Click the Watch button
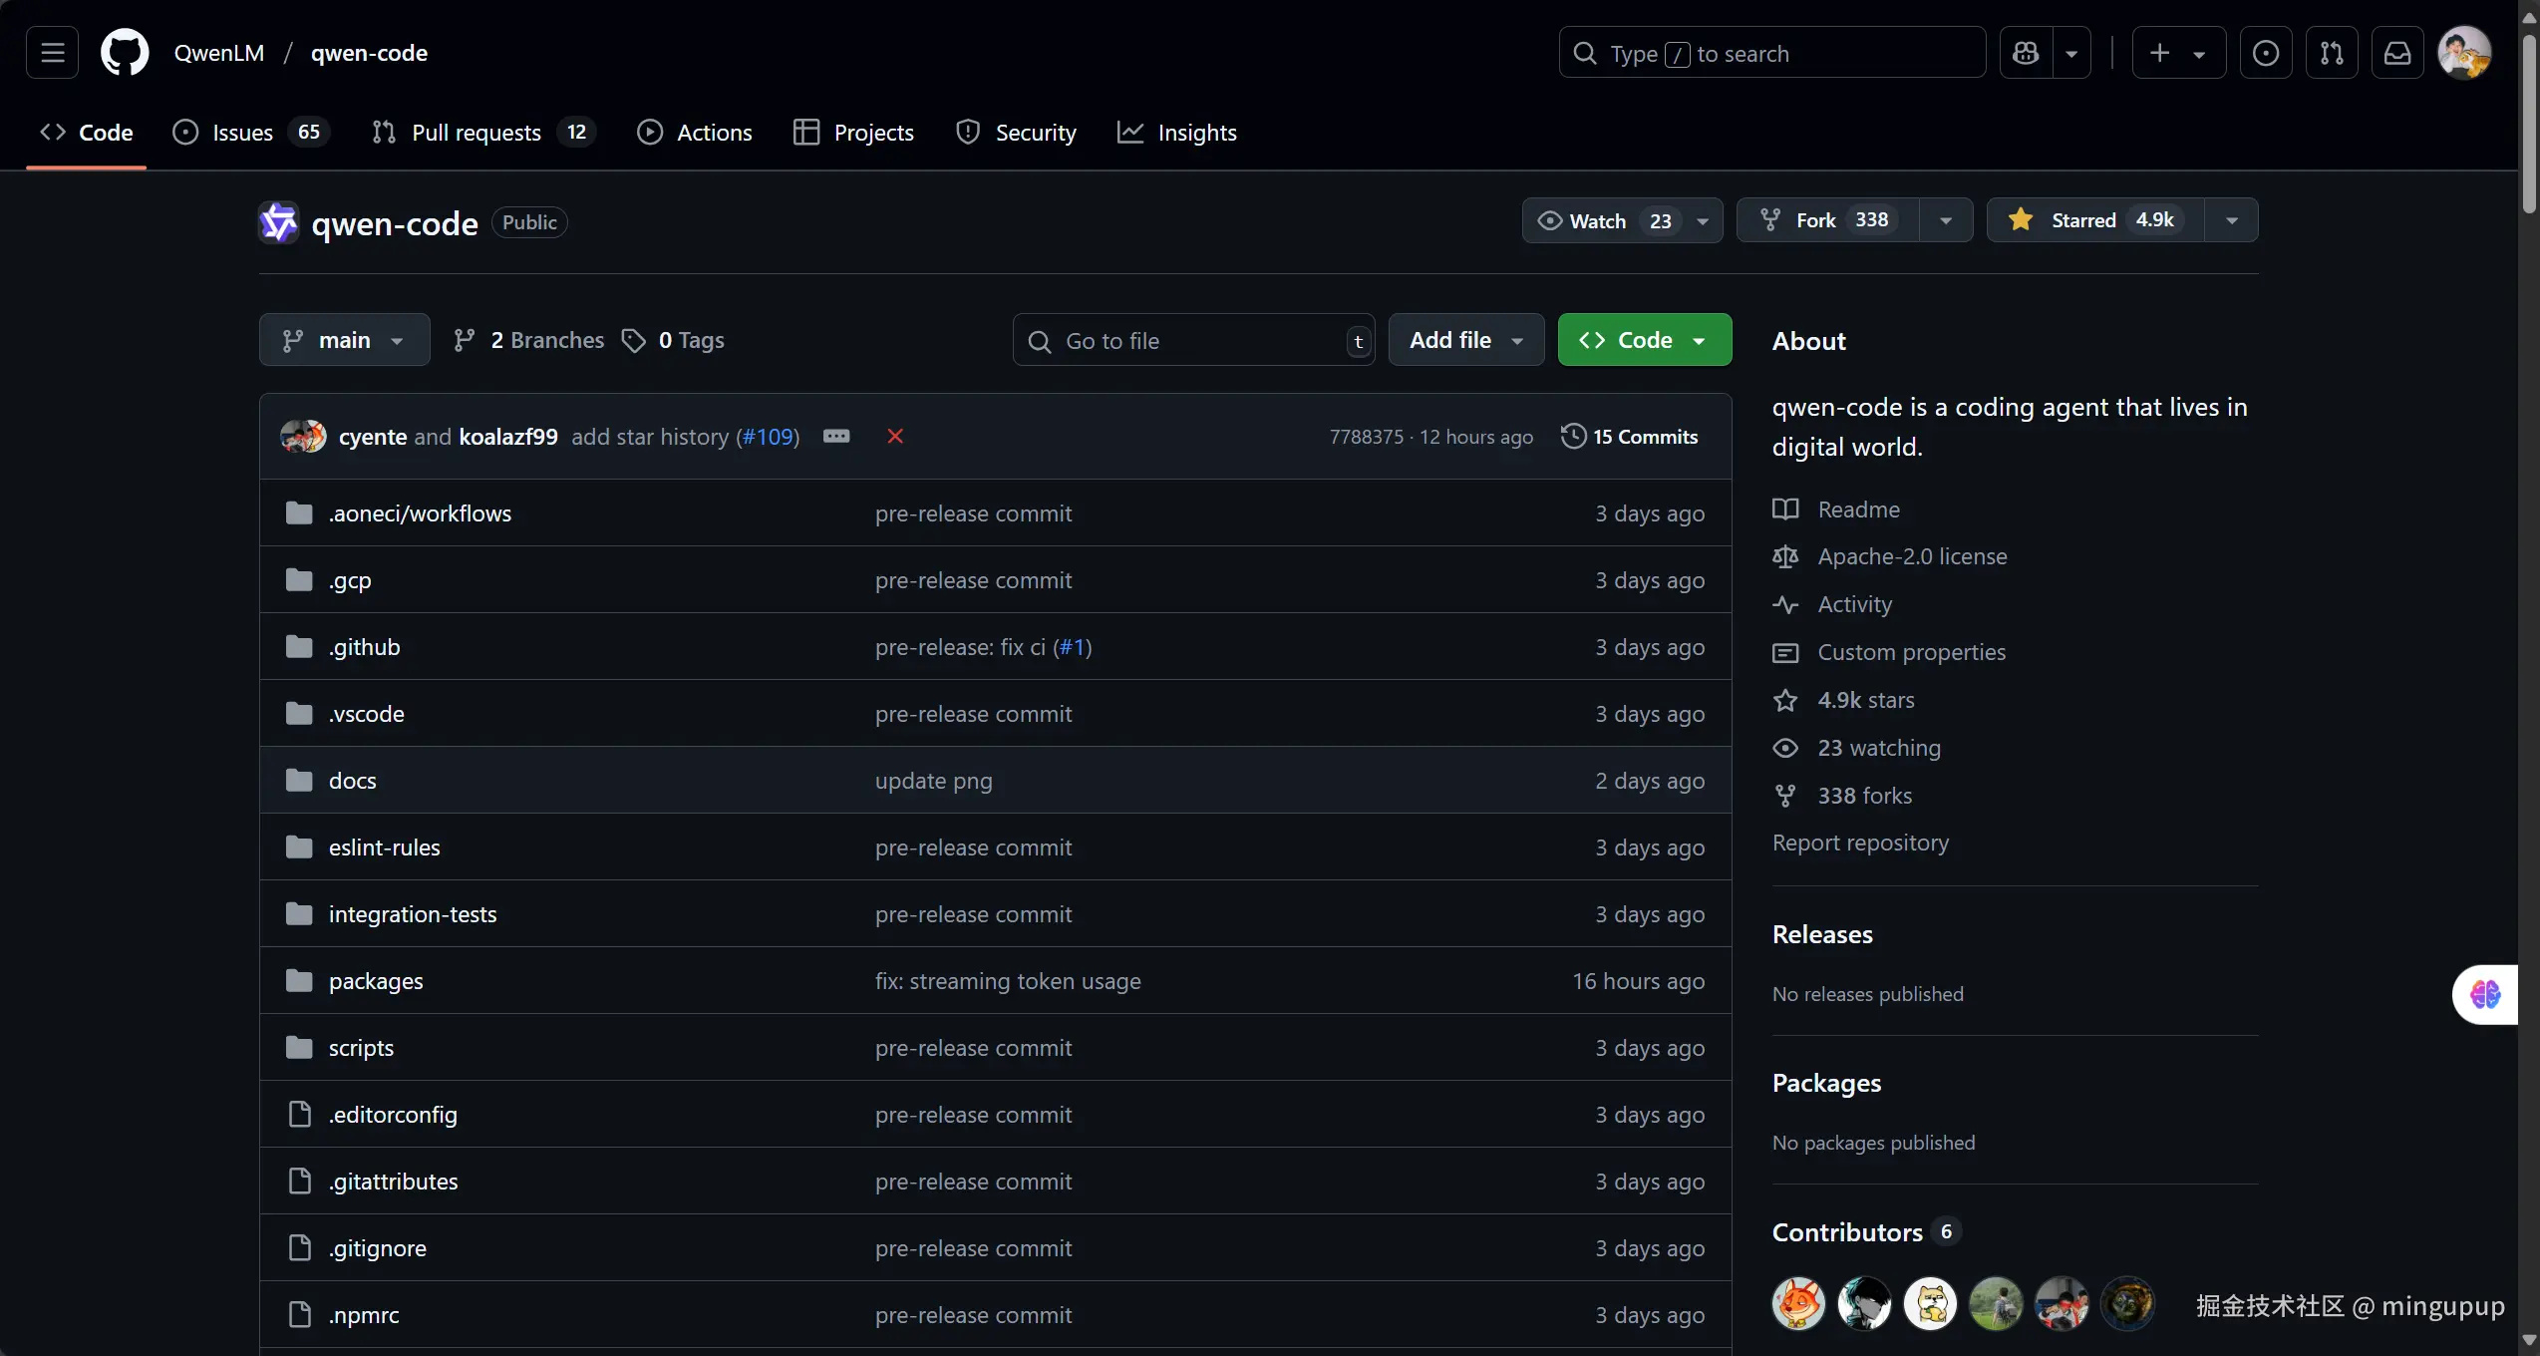2540x1356 pixels. [x=1622, y=220]
